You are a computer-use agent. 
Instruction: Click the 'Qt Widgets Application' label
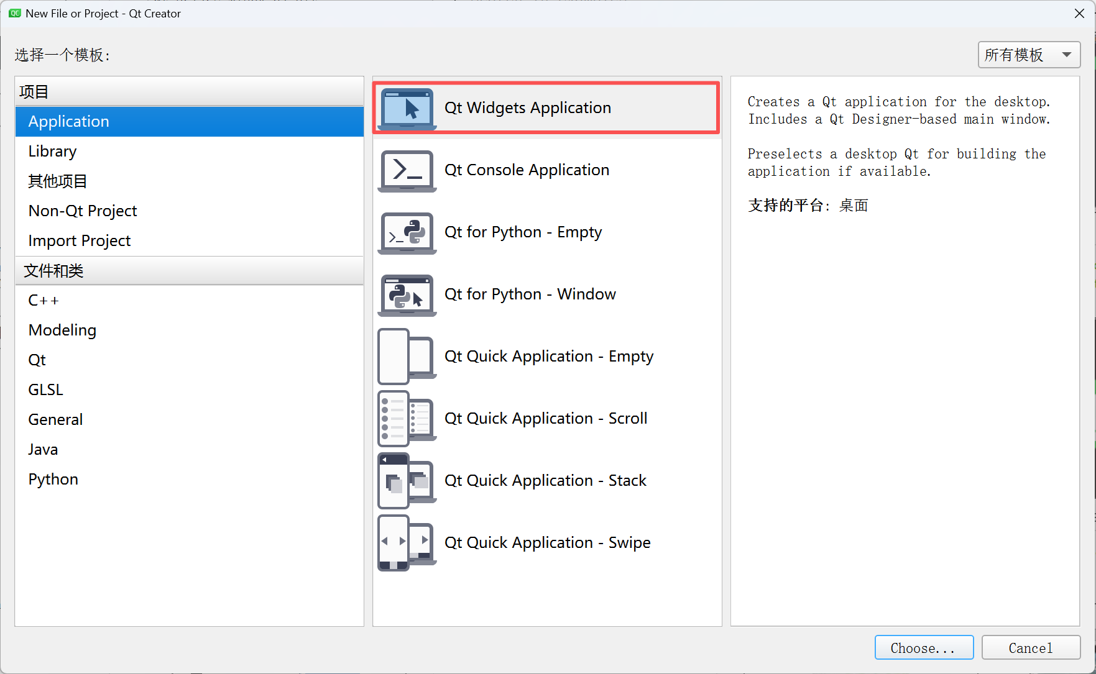tap(528, 108)
